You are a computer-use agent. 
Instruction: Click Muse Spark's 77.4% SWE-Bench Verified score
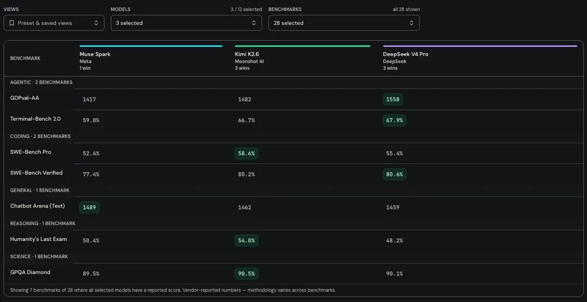coord(91,174)
